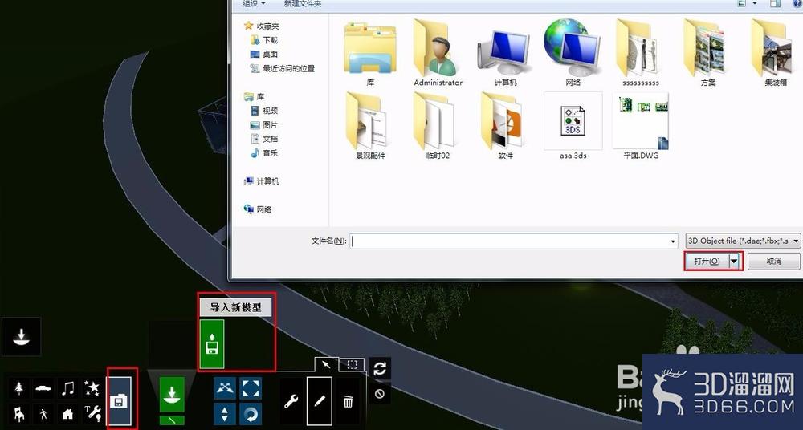The width and height of the screenshot is (803, 430).
Task: Select the nature tree category icon
Action: pyautogui.click(x=19, y=389)
